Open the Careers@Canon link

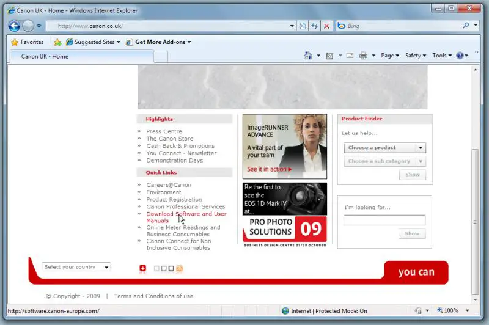pyautogui.click(x=169, y=185)
